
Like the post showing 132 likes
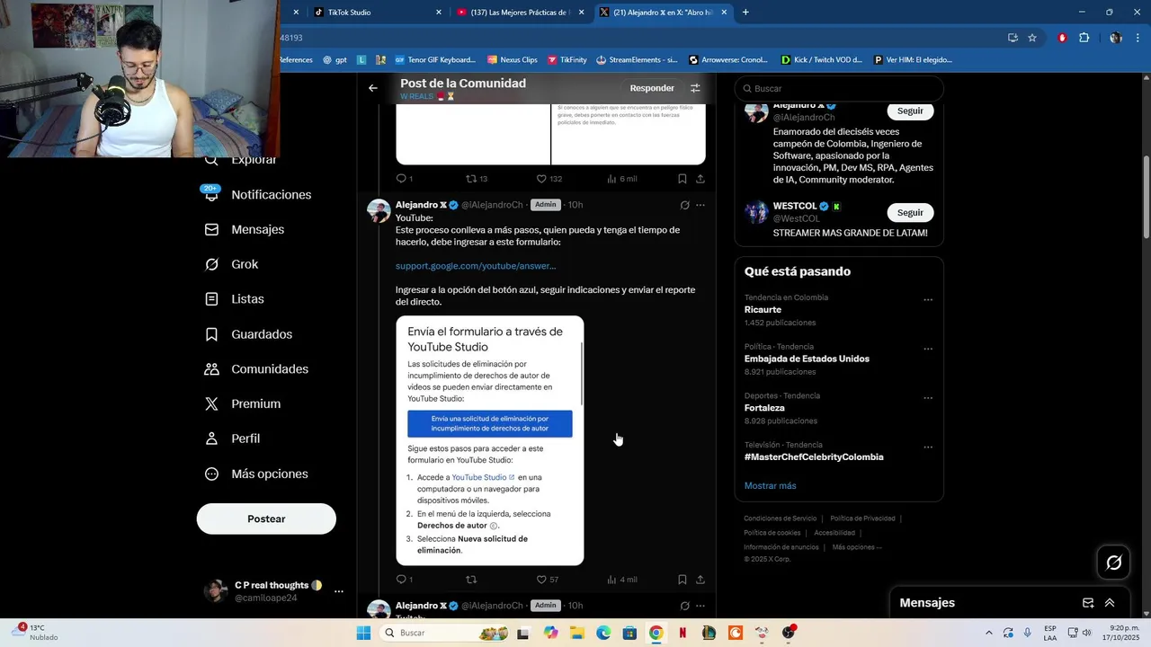tap(541, 179)
